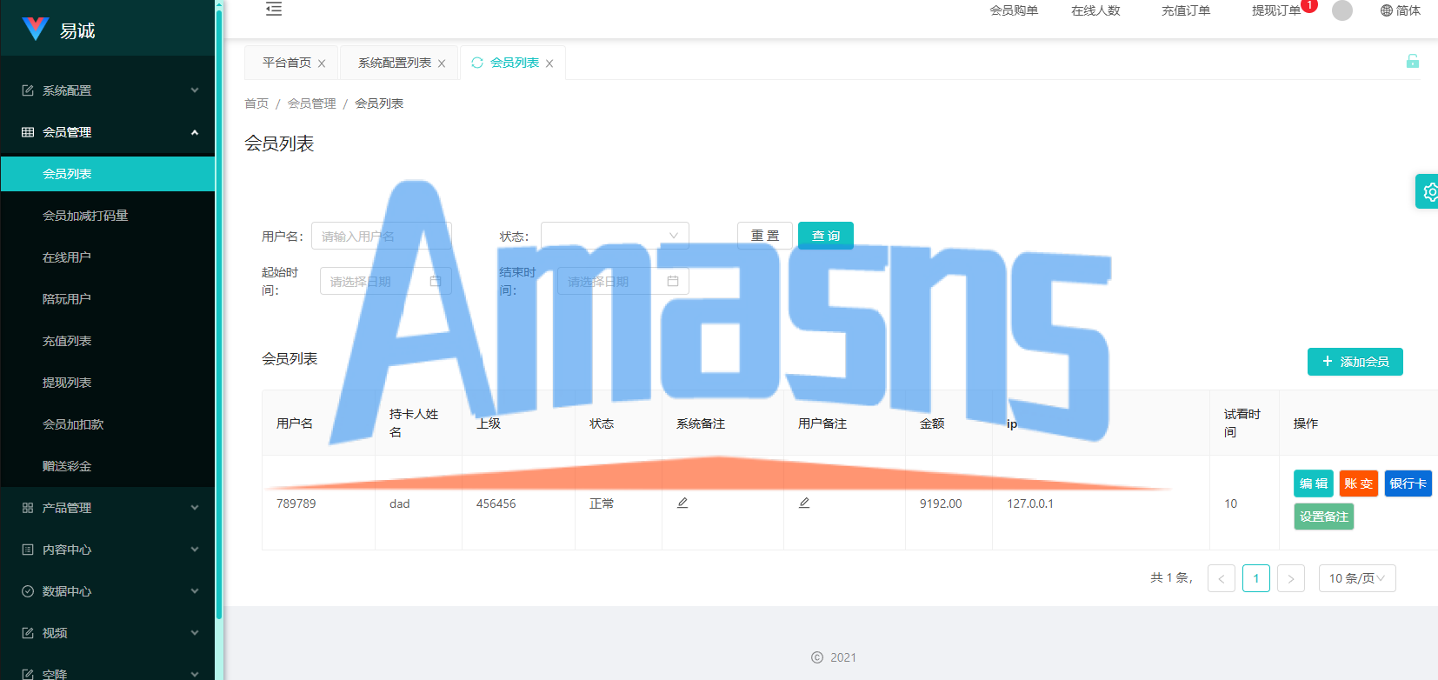This screenshot has height=680, width=1438.
Task: Open 在线用户 in the sidebar
Action: (108, 257)
